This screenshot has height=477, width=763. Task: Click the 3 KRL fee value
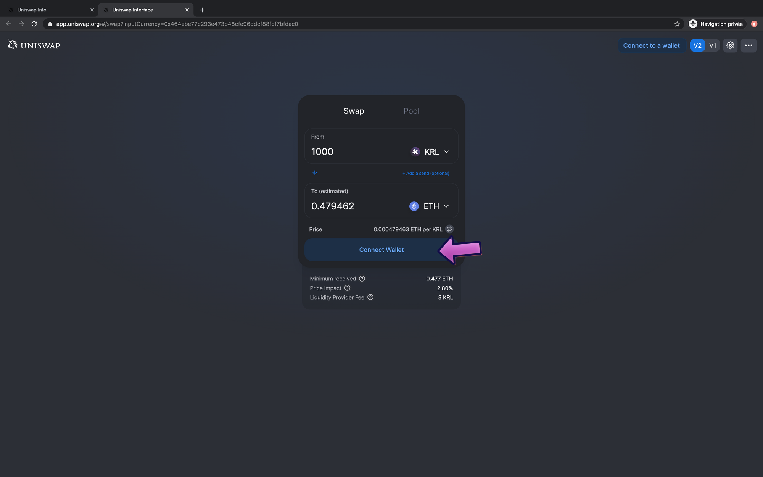click(446, 297)
